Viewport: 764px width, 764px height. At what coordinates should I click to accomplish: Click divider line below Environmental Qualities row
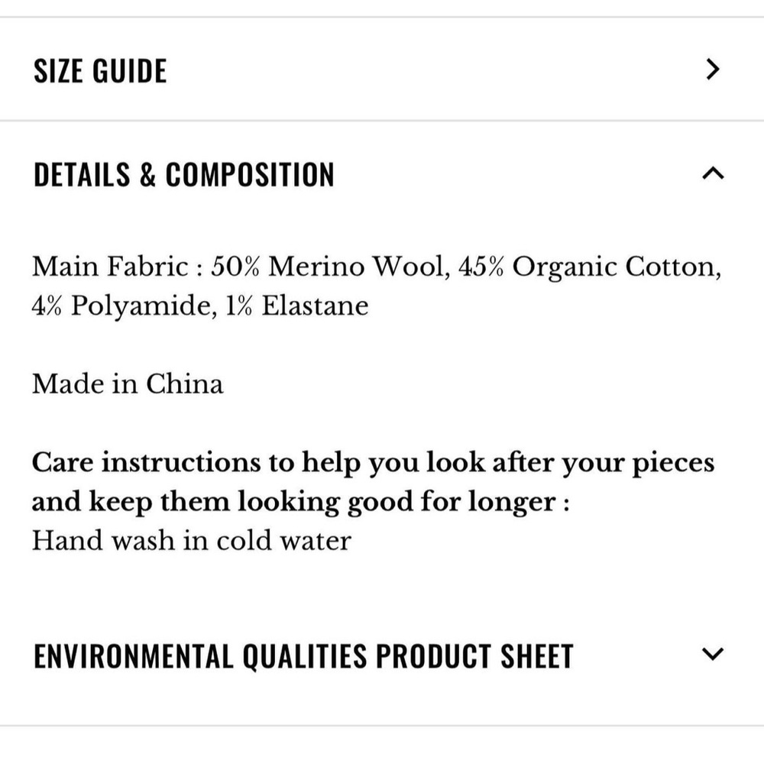click(382, 726)
